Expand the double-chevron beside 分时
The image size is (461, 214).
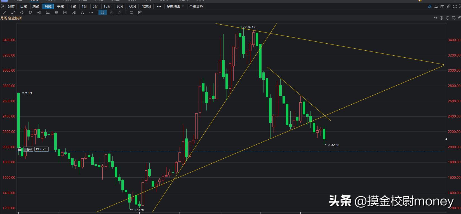pos(3,6)
